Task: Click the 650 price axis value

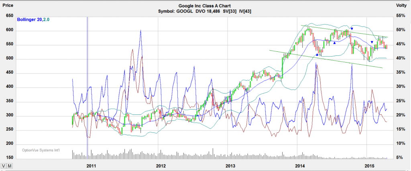Action: [9, 16]
